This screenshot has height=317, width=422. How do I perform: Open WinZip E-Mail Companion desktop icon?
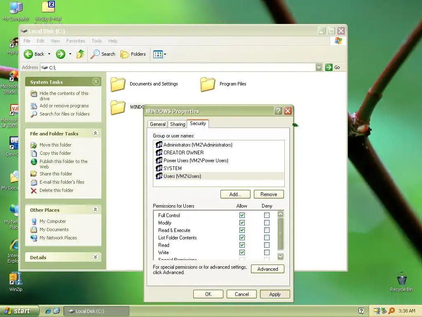pos(48,7)
